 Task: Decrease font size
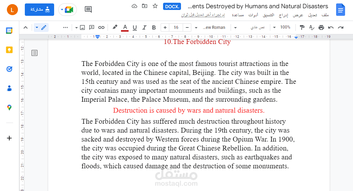click(x=187, y=27)
